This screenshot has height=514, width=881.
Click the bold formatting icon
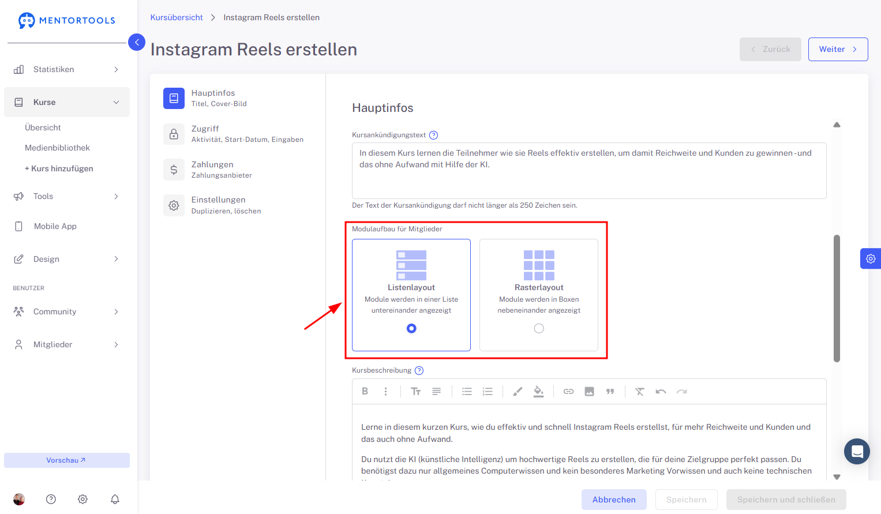click(x=365, y=391)
